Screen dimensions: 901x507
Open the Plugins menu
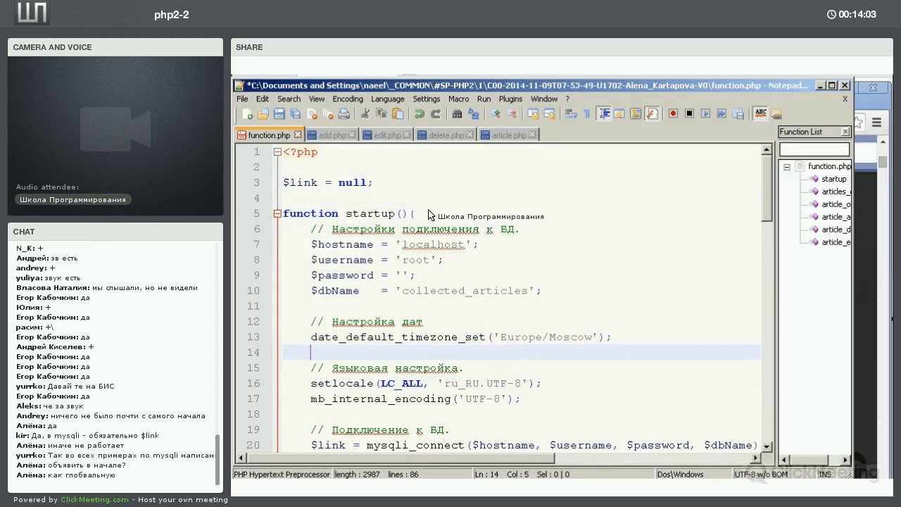(x=510, y=99)
